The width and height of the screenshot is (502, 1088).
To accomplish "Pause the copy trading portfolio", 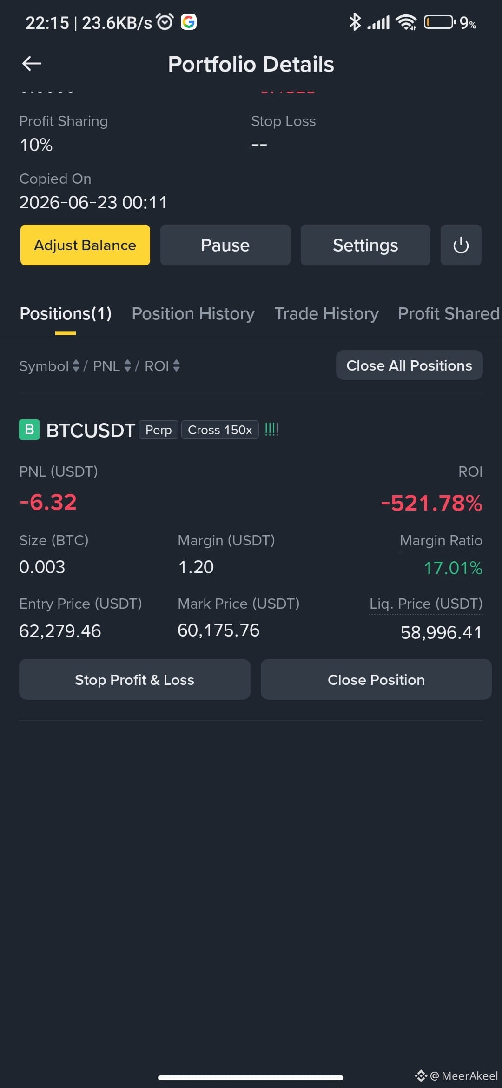I will pyautogui.click(x=225, y=245).
